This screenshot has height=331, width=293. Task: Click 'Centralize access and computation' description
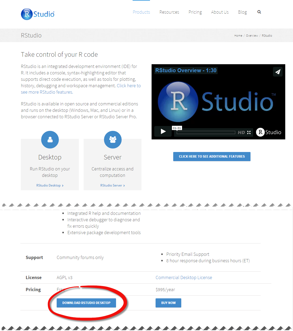point(113,172)
